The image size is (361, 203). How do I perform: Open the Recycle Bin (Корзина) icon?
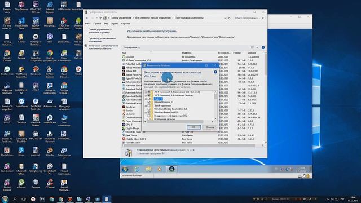pos(36,184)
